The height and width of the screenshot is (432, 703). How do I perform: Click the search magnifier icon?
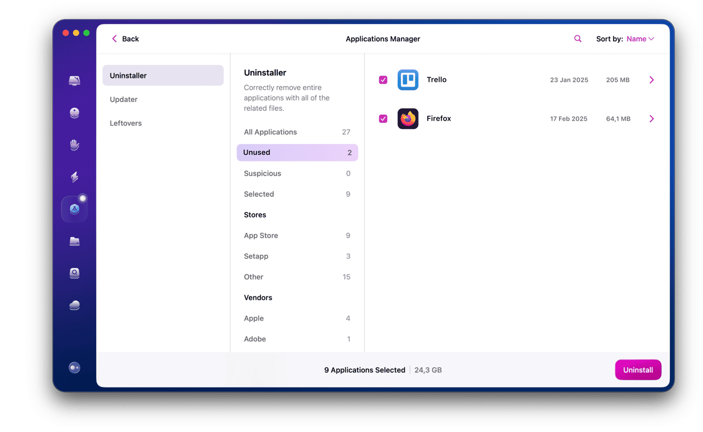tap(578, 38)
